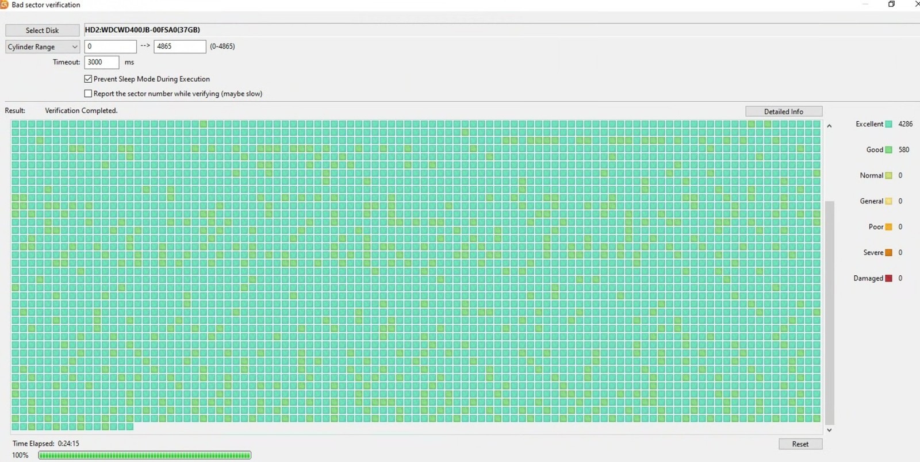Image resolution: width=920 pixels, height=462 pixels.
Task: Click the (0-4865) range hint
Action: point(223,47)
